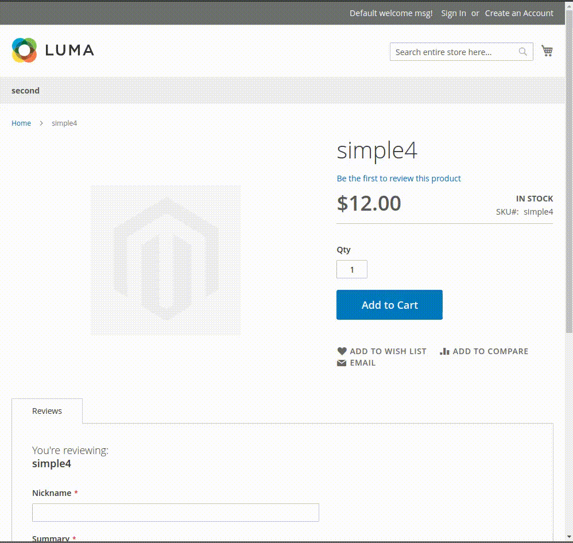Switch to the Reviews tab
Image resolution: width=573 pixels, height=543 pixels.
coord(47,410)
